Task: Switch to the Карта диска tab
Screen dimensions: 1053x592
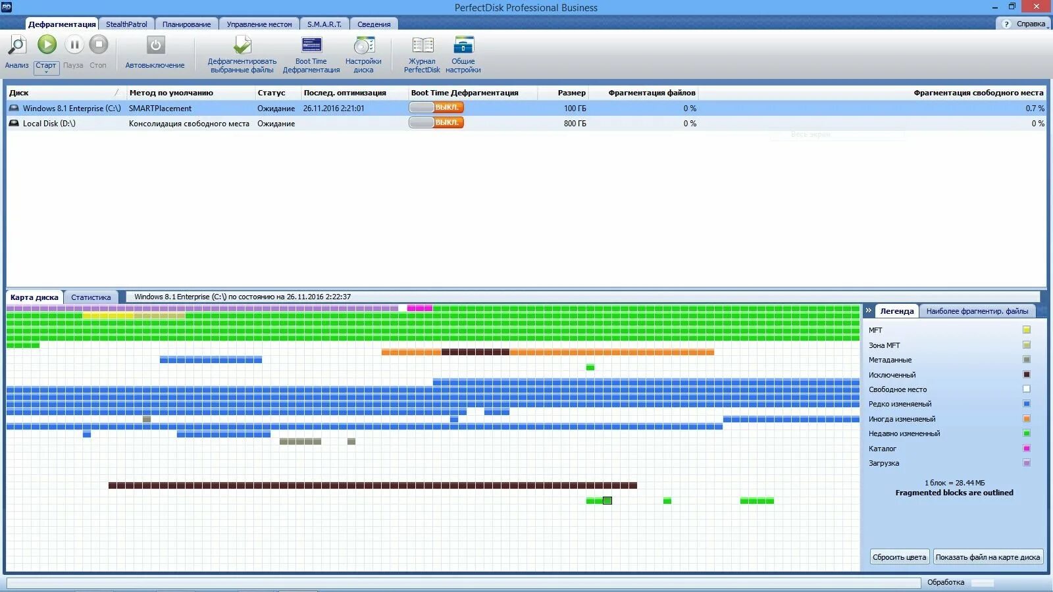Action: (34, 297)
